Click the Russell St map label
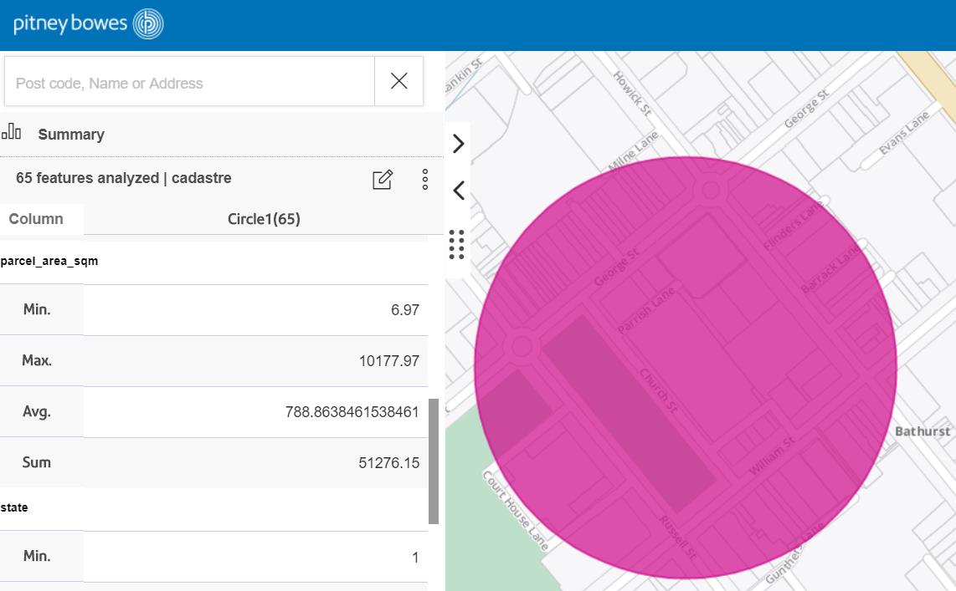The image size is (956, 591). click(x=677, y=538)
